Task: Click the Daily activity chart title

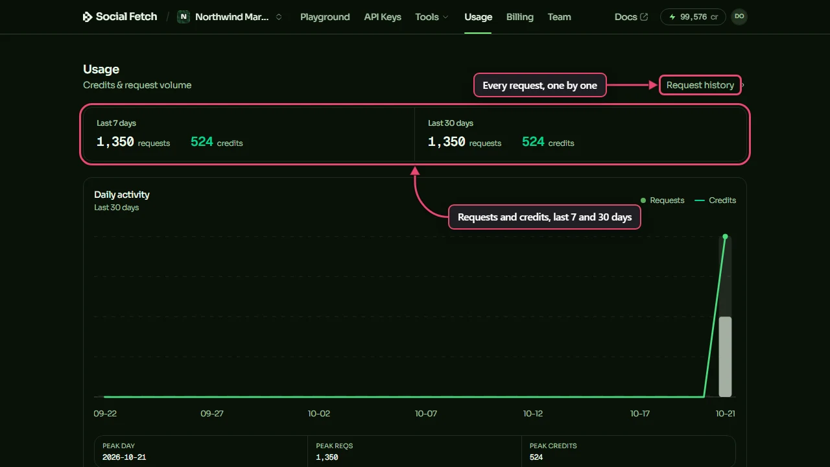Action: (x=122, y=195)
